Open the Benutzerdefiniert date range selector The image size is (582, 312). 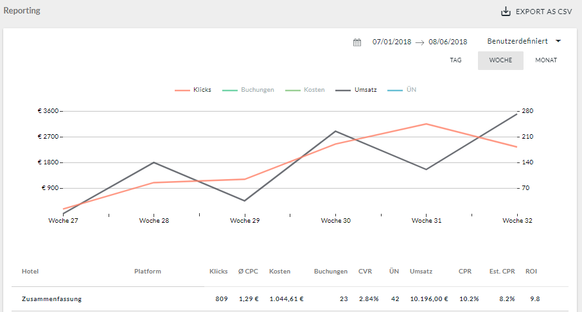pyautogui.click(x=518, y=41)
